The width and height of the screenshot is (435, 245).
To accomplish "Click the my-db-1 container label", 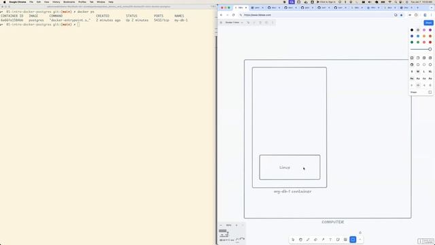I will (292, 191).
